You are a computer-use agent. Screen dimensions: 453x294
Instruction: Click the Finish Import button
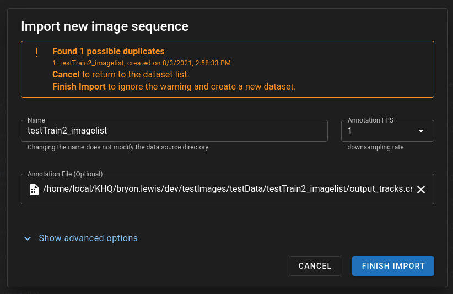click(393, 266)
